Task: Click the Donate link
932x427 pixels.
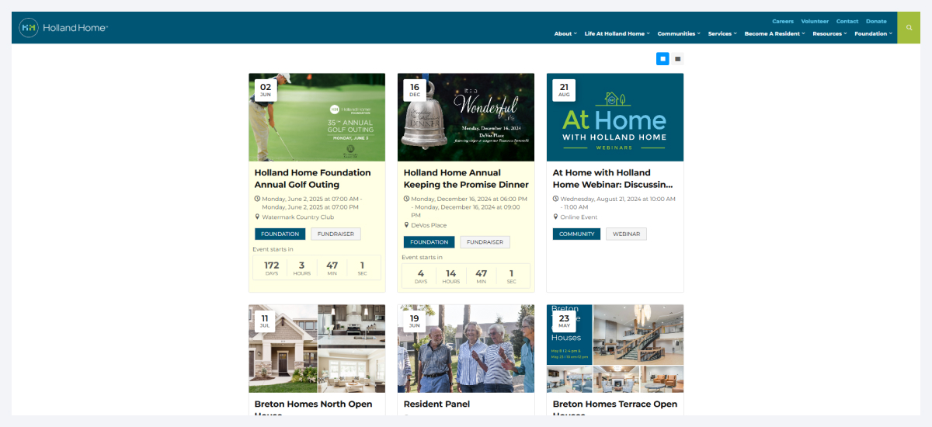Action: (876, 21)
